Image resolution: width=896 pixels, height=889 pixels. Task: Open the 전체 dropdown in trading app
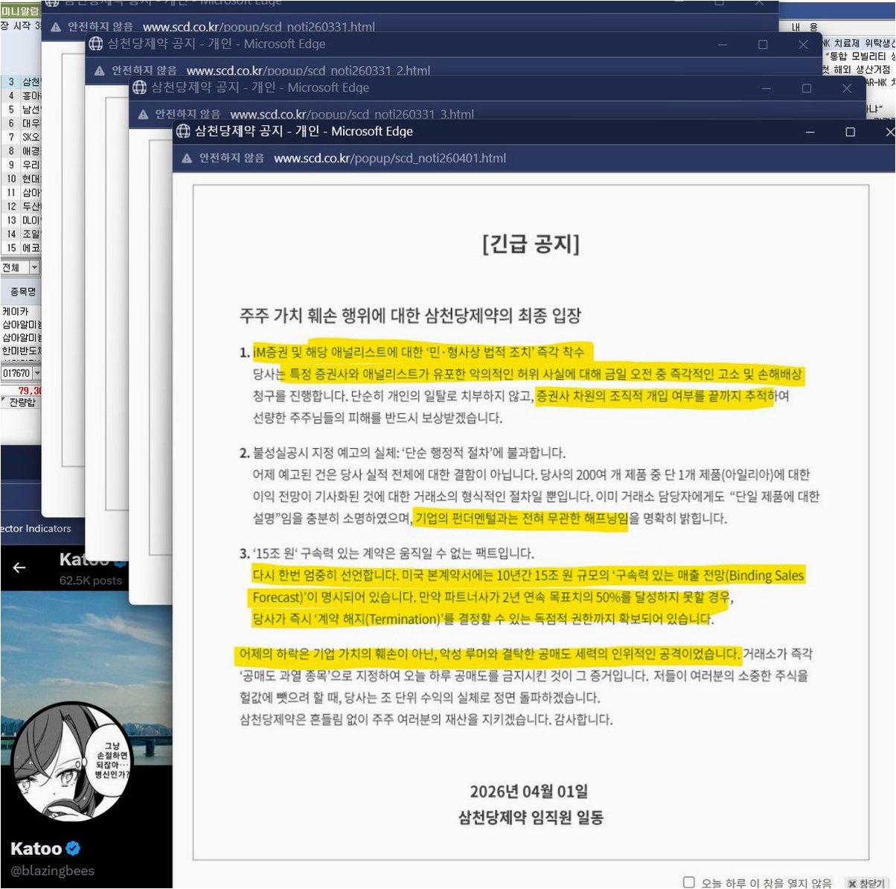(x=33, y=267)
